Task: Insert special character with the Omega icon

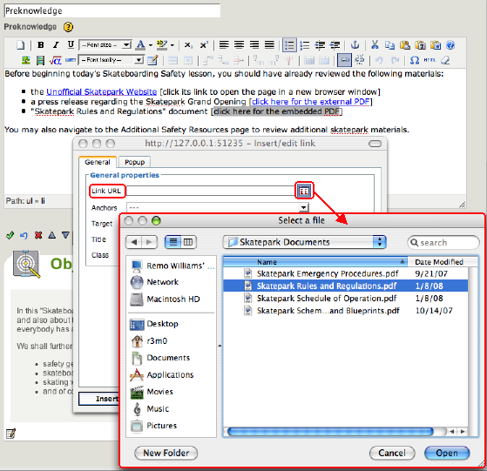Action: pyautogui.click(x=415, y=60)
